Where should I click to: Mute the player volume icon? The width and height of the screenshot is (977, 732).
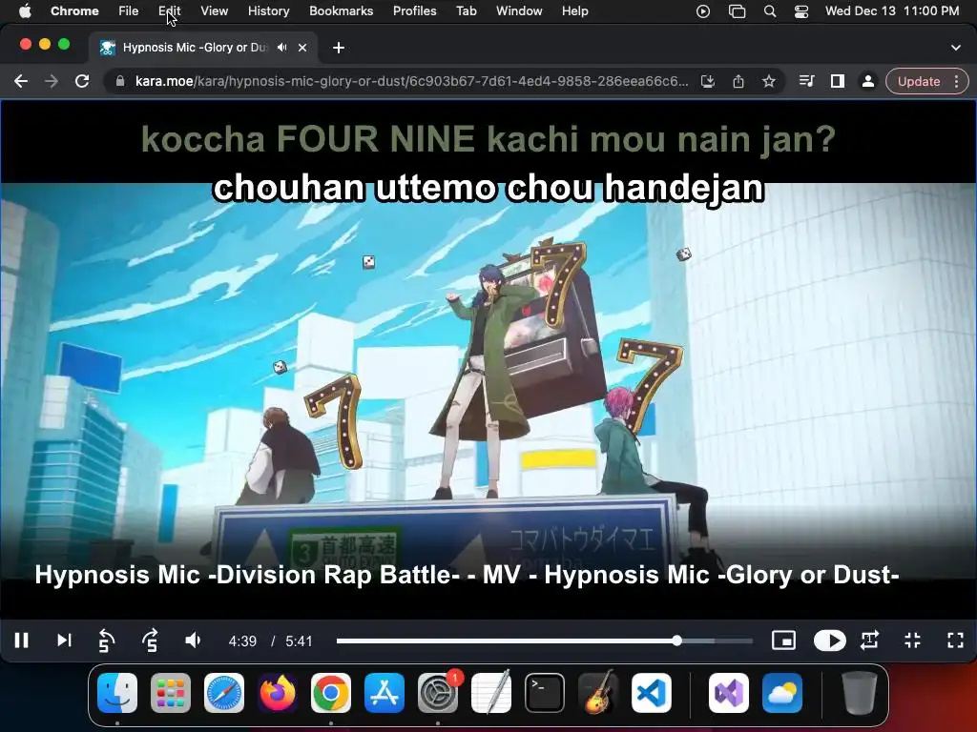click(193, 640)
